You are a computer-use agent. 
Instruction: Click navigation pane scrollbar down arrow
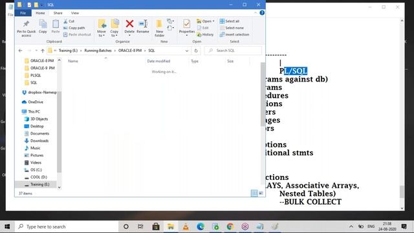(x=59, y=187)
